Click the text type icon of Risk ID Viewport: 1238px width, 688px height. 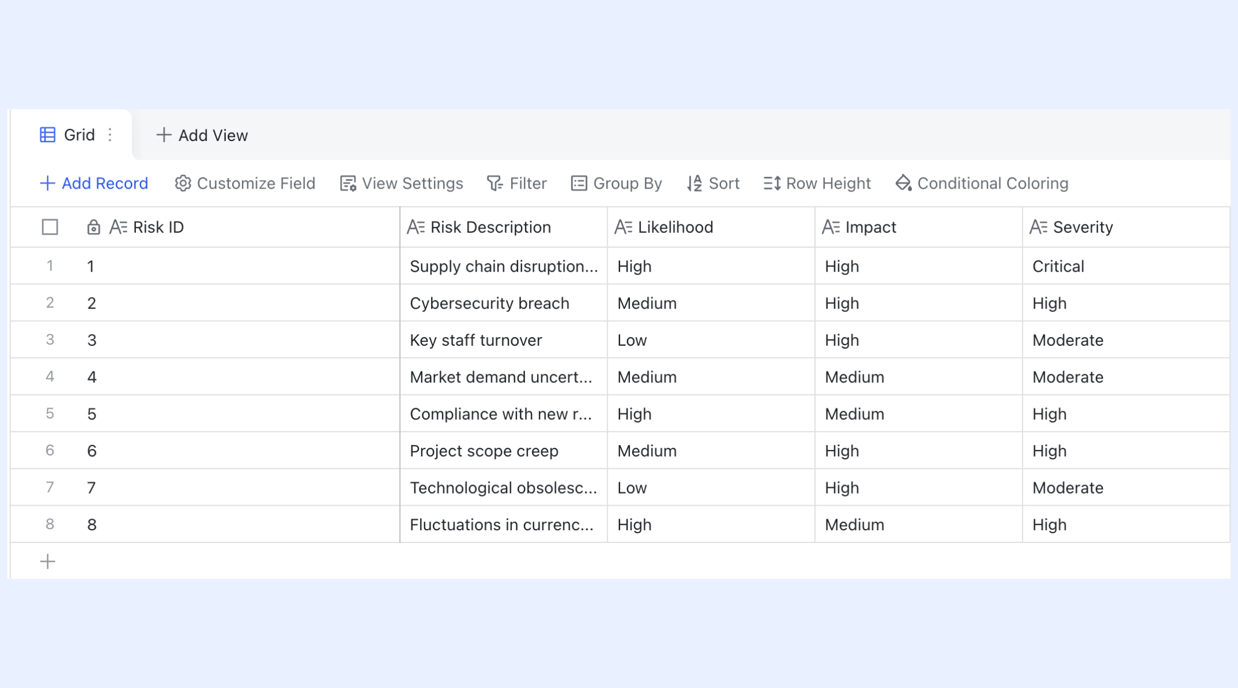pyautogui.click(x=118, y=227)
